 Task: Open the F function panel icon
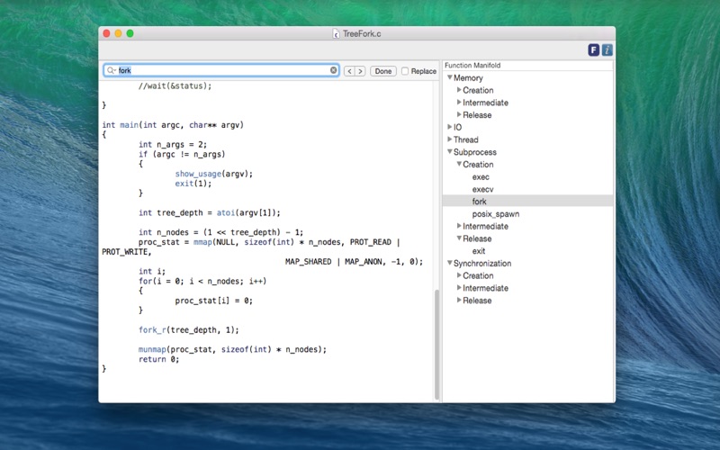tap(594, 50)
